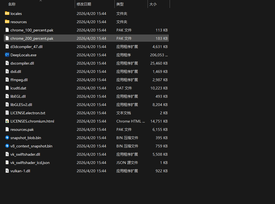Select the locales folder icon

(x=7, y=14)
